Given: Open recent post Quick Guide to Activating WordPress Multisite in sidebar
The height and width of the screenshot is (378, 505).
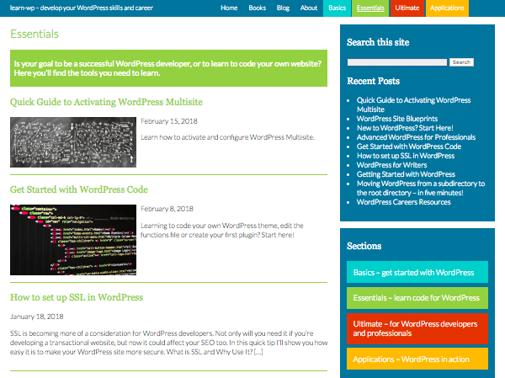Looking at the screenshot, I should pyautogui.click(x=413, y=104).
